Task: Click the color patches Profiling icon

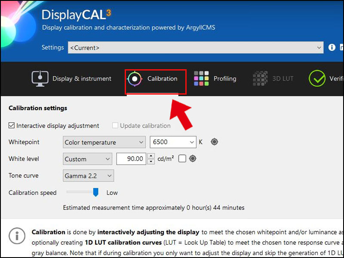Action: [201, 79]
